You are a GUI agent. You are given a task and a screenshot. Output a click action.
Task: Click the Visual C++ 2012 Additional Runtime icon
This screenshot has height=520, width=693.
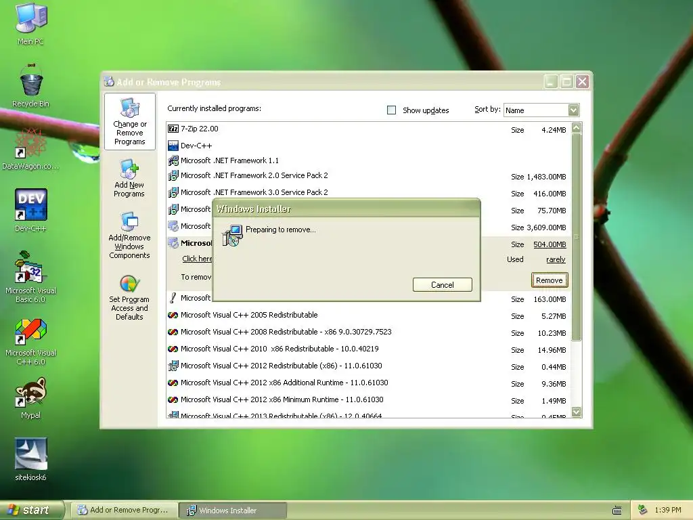tap(173, 383)
